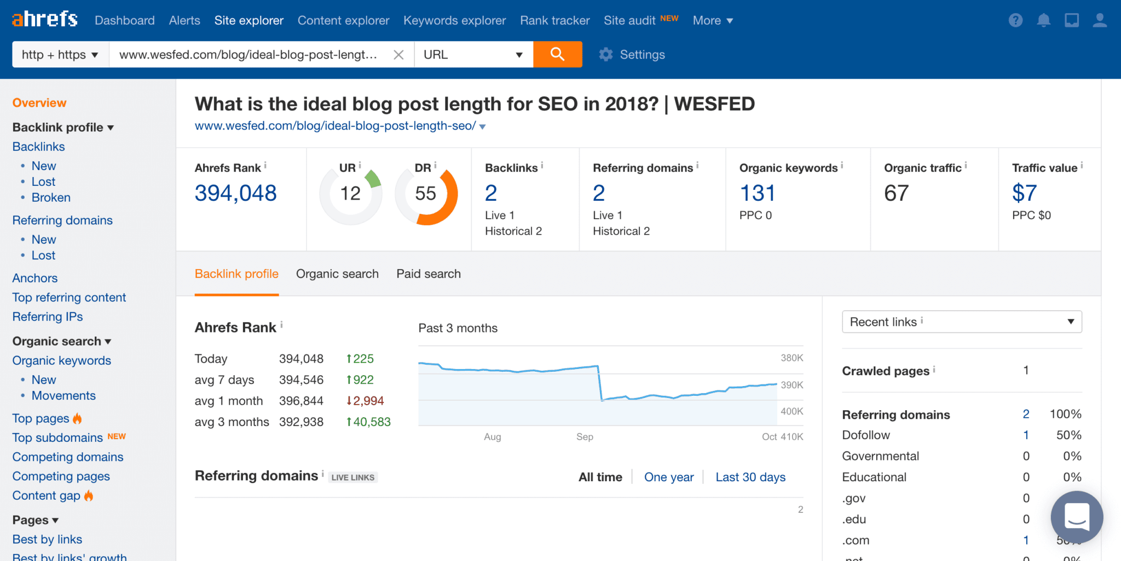Click the info icon next to DR
Viewport: 1121px width, 561px height.
(435, 165)
